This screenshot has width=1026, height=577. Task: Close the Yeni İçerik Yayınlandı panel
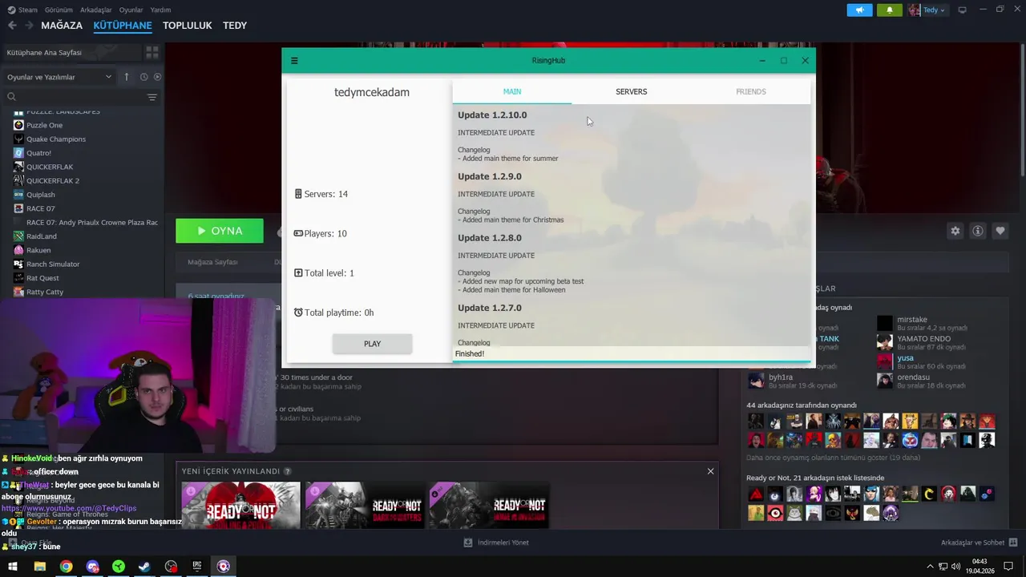click(x=710, y=471)
